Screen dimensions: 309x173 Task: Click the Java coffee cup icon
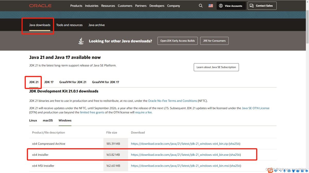pos(81,41)
